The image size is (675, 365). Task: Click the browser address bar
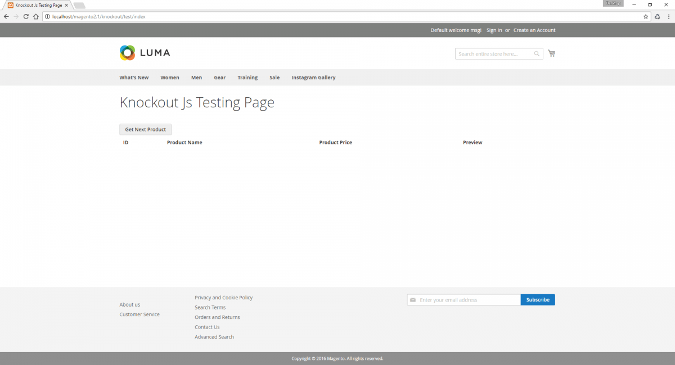[337, 16]
